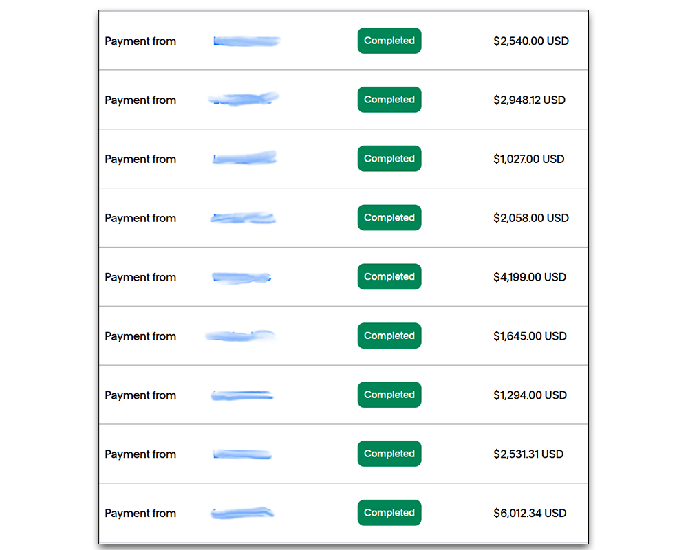
Task: Click the Completed badge for $6,012.34 payment
Action: coord(389,513)
